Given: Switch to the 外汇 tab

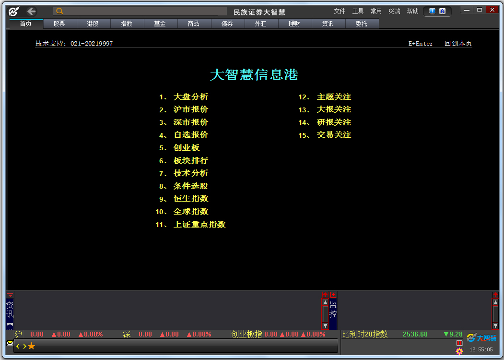Looking at the screenshot, I should (x=261, y=24).
